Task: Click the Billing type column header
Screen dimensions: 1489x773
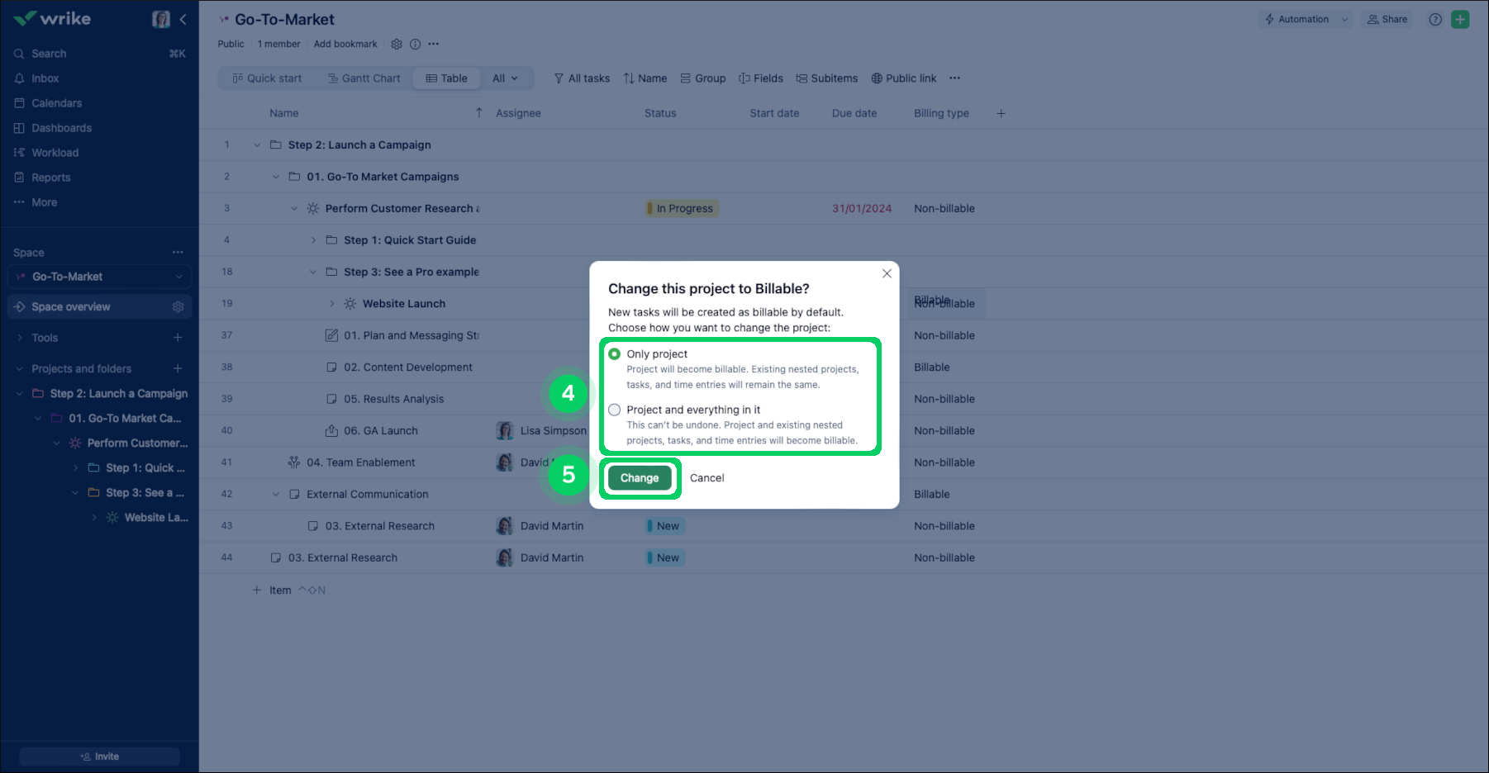Action: [941, 113]
